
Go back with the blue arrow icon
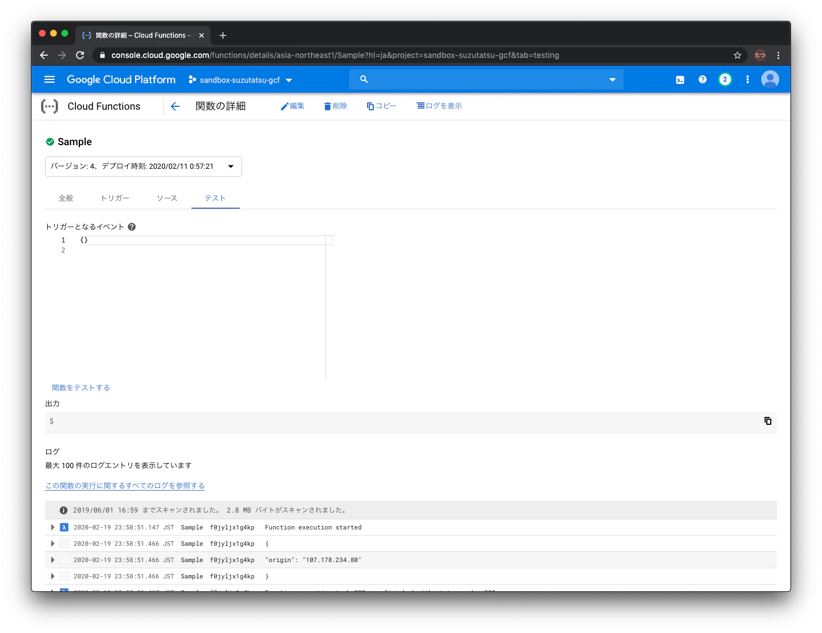(x=175, y=106)
